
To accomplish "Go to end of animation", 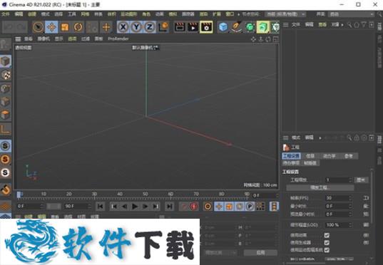I will (170, 207).
